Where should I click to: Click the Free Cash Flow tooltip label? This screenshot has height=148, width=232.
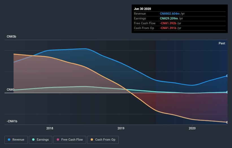(145, 23)
